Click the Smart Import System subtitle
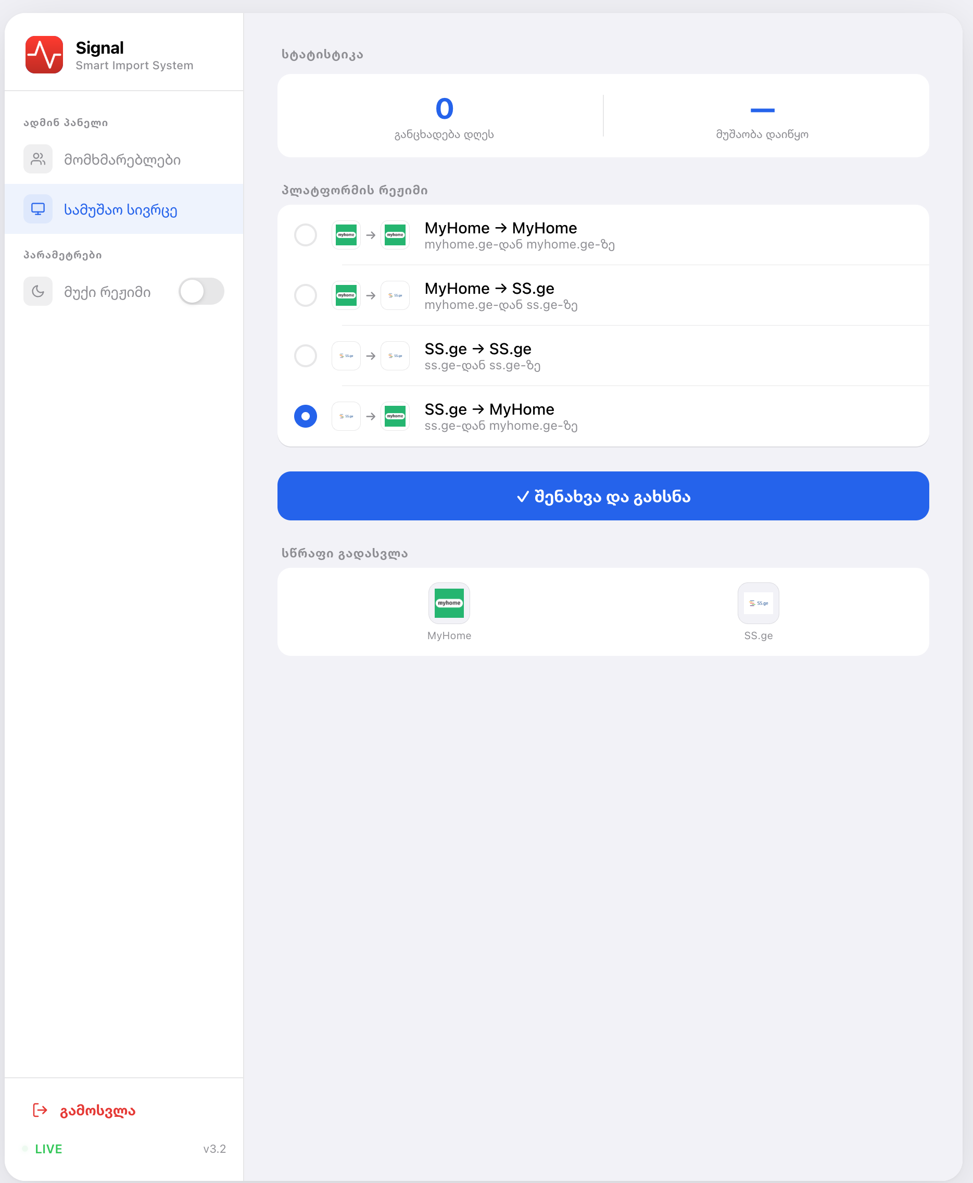The width and height of the screenshot is (973, 1183). point(134,66)
